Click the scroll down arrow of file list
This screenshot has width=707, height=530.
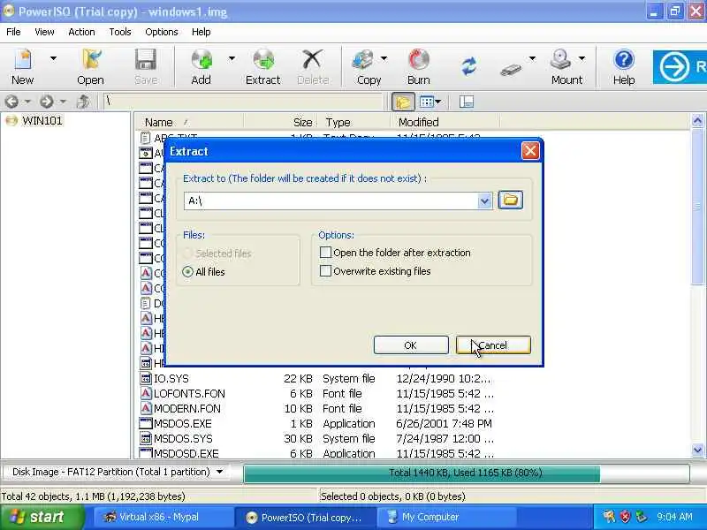697,450
